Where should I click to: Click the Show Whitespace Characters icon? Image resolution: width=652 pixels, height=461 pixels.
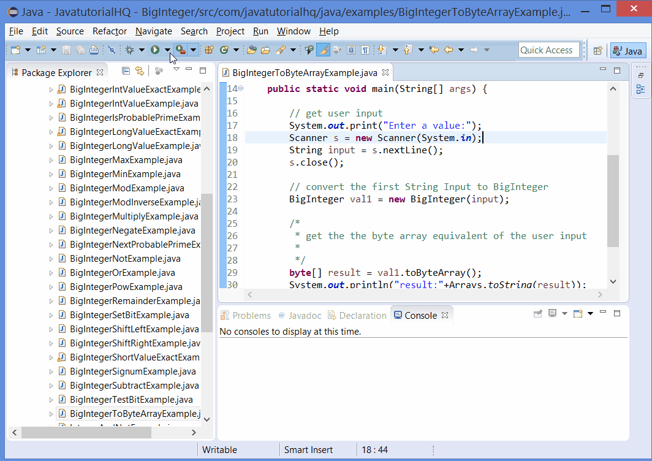[365, 50]
